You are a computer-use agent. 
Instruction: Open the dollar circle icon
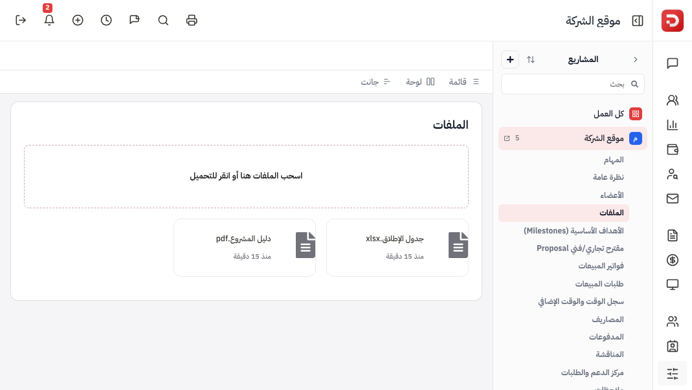(x=672, y=260)
